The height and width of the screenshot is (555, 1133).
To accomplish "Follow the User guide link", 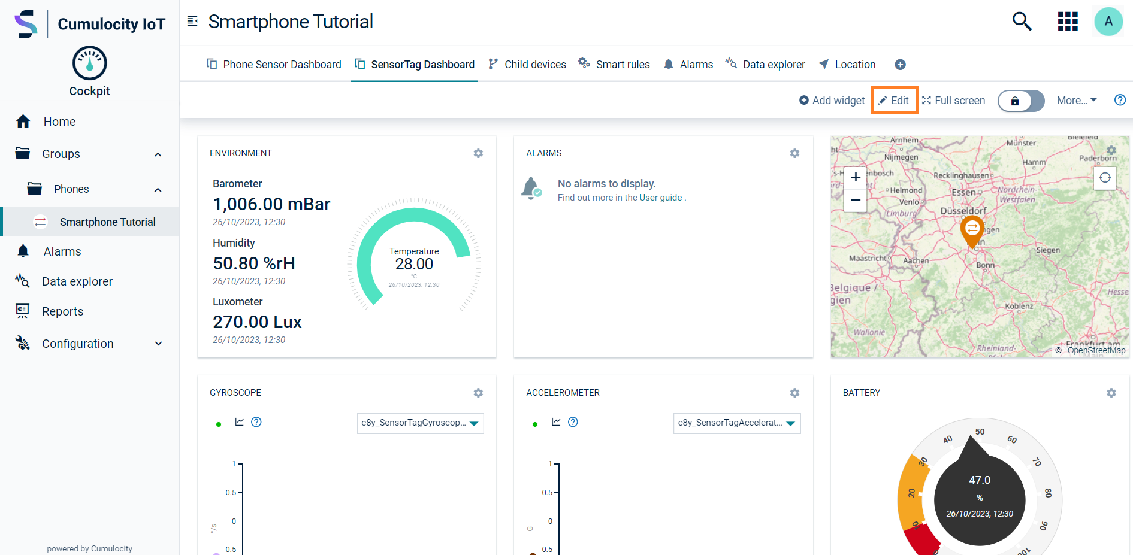I will click(x=661, y=198).
